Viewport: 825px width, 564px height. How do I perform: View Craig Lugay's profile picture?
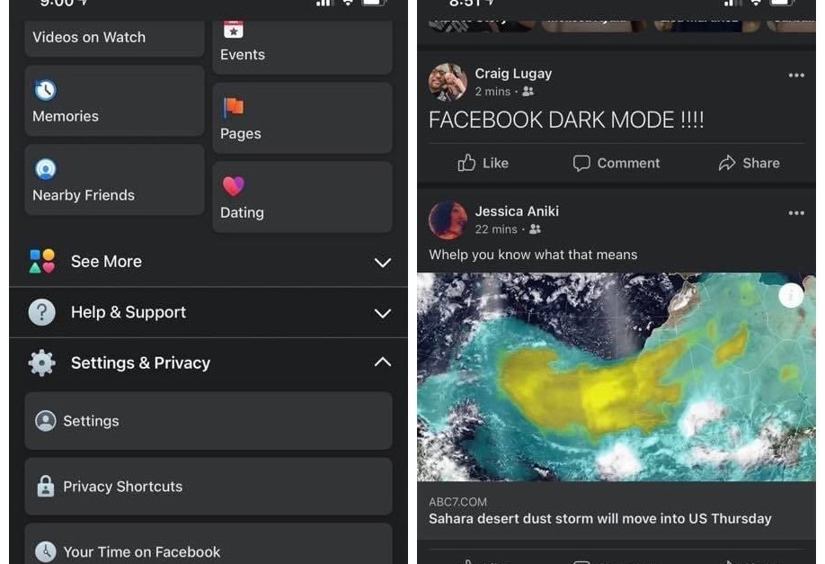tap(448, 82)
